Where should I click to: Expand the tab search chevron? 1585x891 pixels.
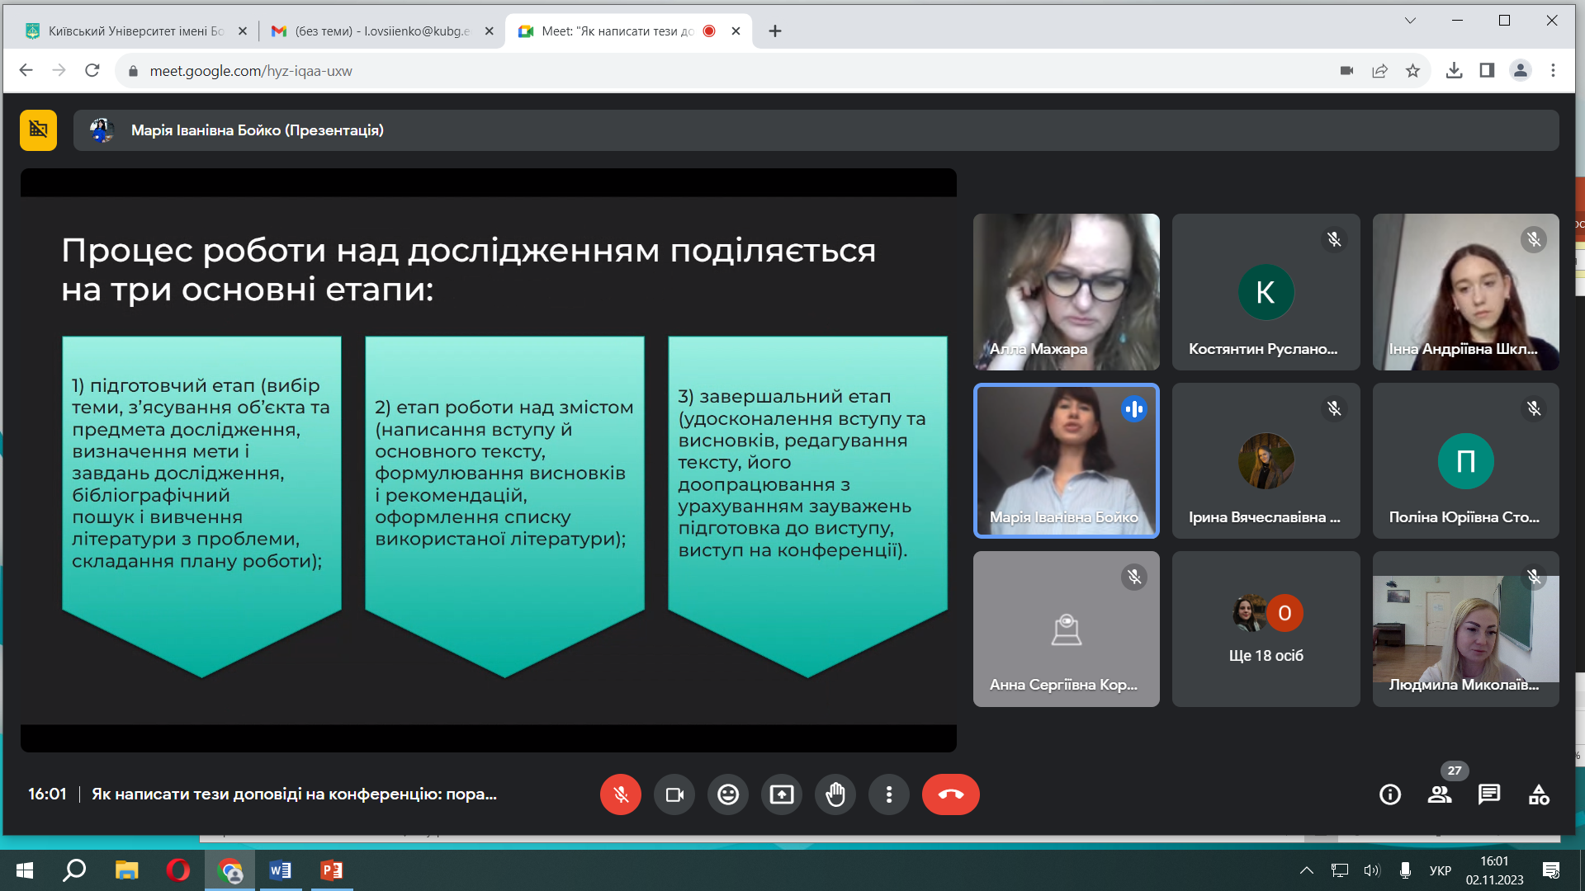(1410, 21)
